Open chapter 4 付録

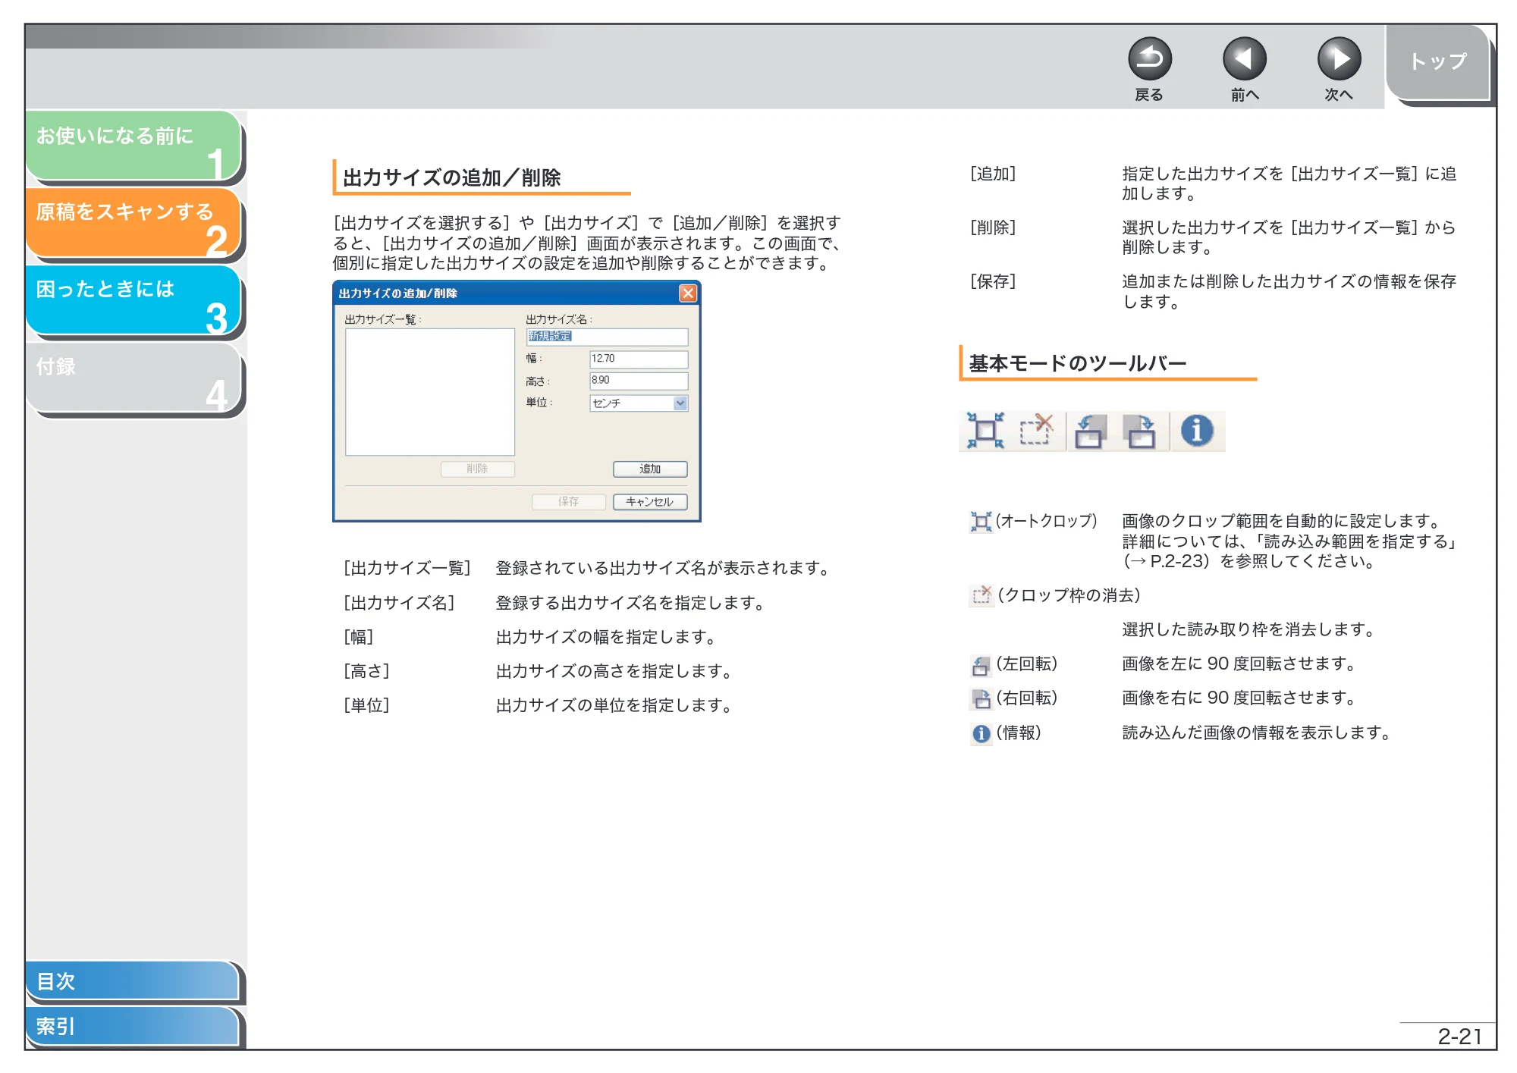[133, 378]
